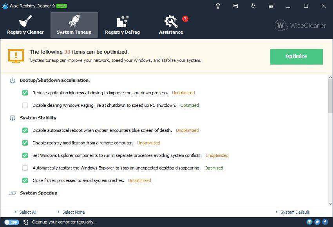Open the Twitter icon link

[317, 222]
